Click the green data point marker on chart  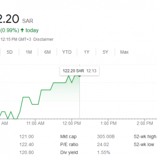click(79, 76)
